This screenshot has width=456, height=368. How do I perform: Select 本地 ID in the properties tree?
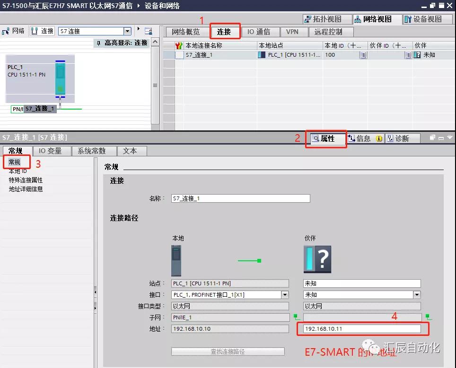click(x=18, y=171)
